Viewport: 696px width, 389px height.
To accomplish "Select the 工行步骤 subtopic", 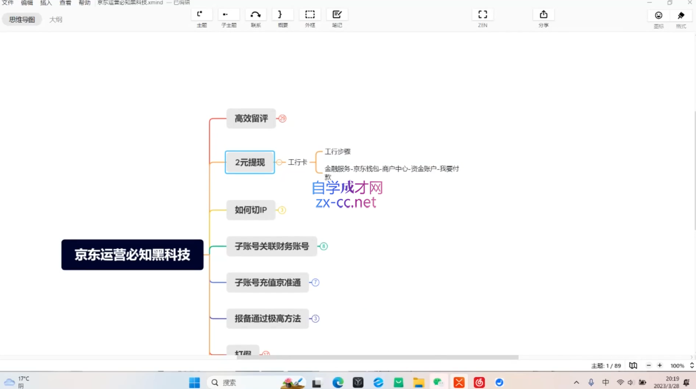I will click(337, 151).
